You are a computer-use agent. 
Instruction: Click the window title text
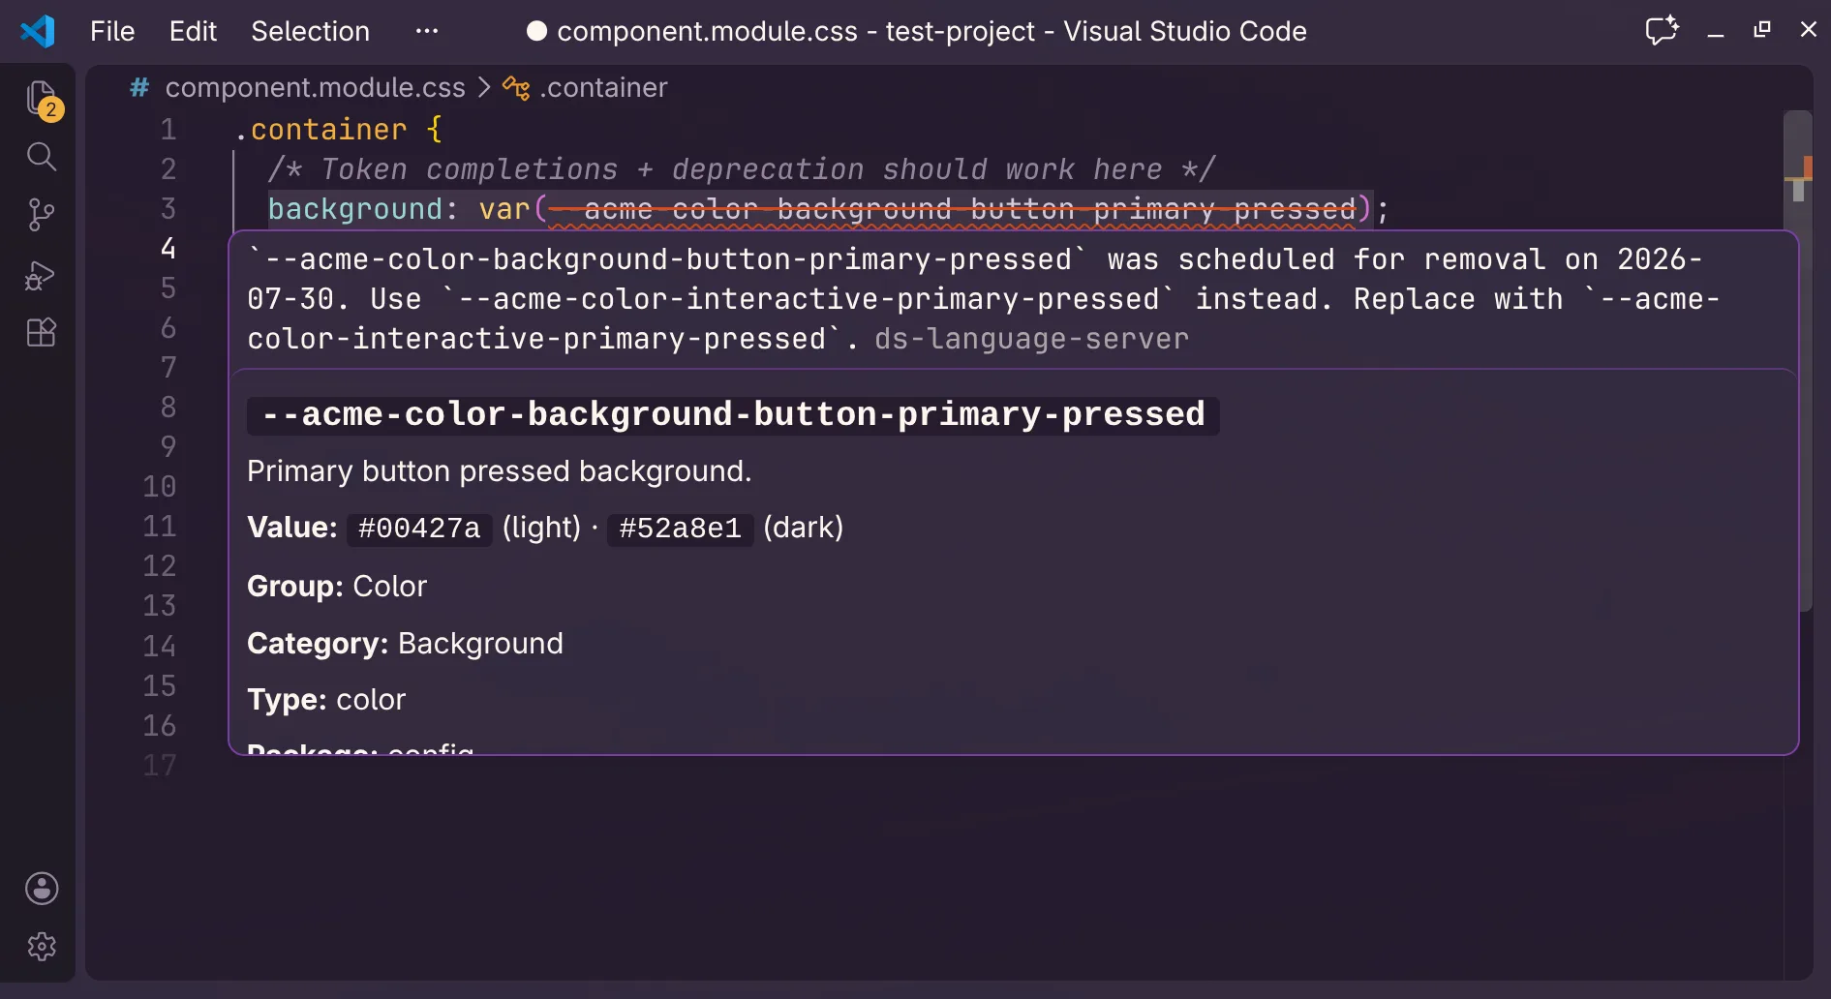(931, 31)
